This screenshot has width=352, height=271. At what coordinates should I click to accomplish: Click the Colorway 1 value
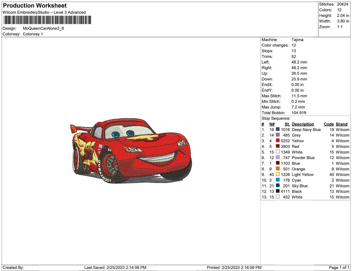tap(33, 34)
